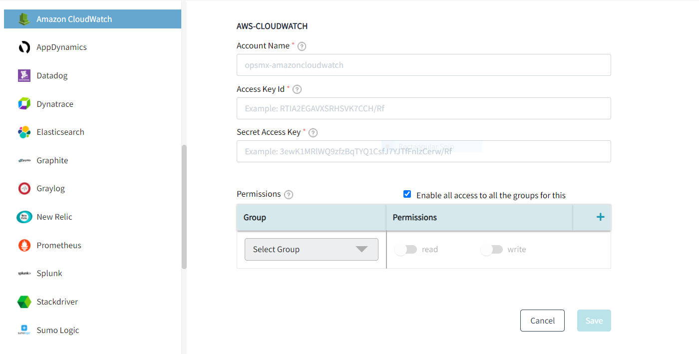
Task: Click the Graylog sidebar icon
Action: pos(23,188)
